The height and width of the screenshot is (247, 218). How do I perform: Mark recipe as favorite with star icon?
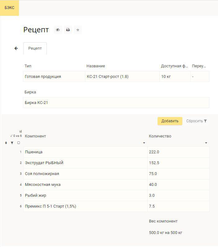[x=78, y=30]
